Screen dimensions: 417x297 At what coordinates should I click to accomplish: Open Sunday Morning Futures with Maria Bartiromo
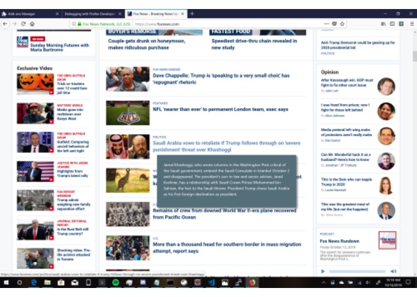pos(59,47)
